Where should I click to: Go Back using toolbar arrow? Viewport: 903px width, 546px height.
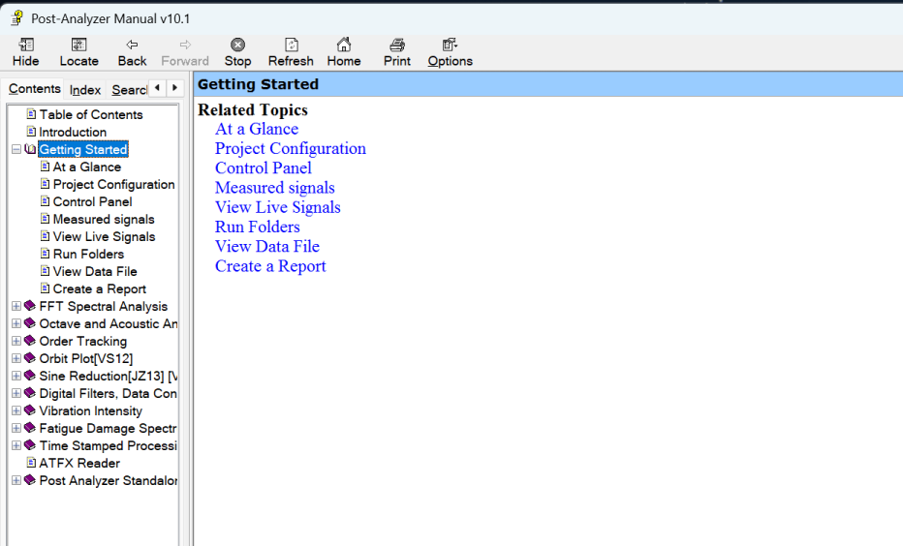pos(132,45)
